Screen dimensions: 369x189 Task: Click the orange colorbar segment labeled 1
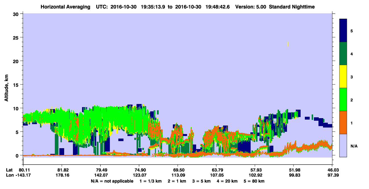(x=343, y=122)
